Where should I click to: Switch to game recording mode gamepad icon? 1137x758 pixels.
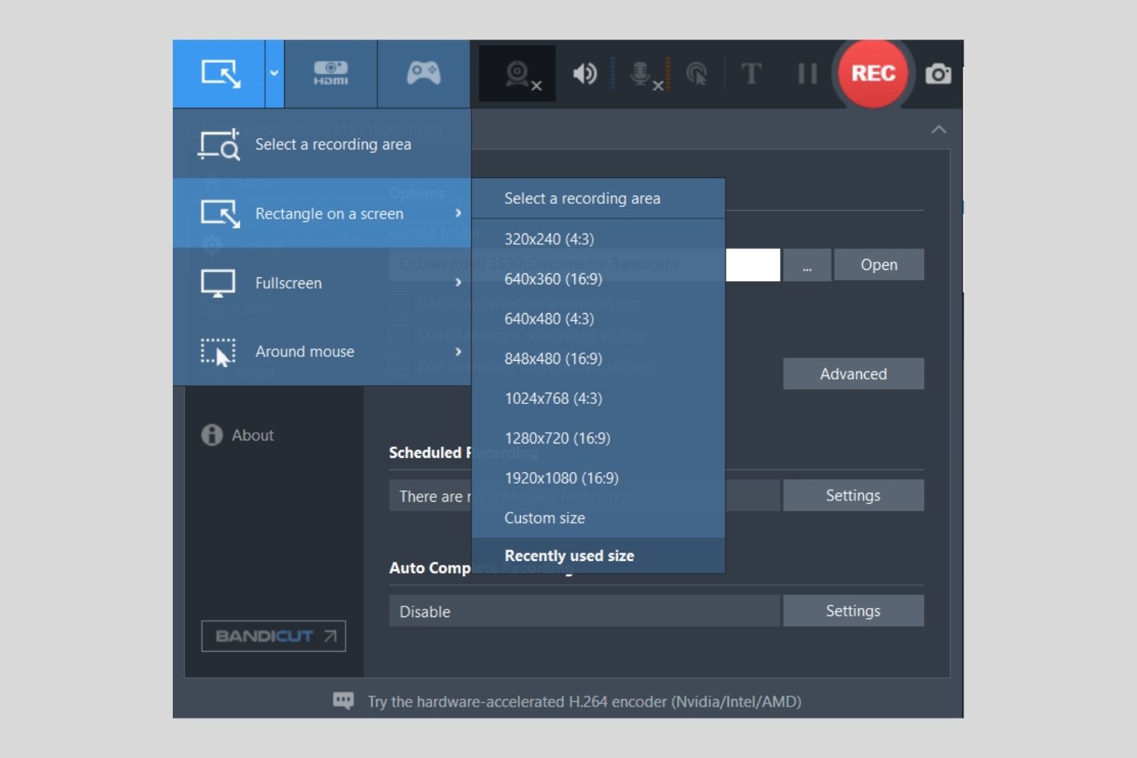click(x=423, y=74)
